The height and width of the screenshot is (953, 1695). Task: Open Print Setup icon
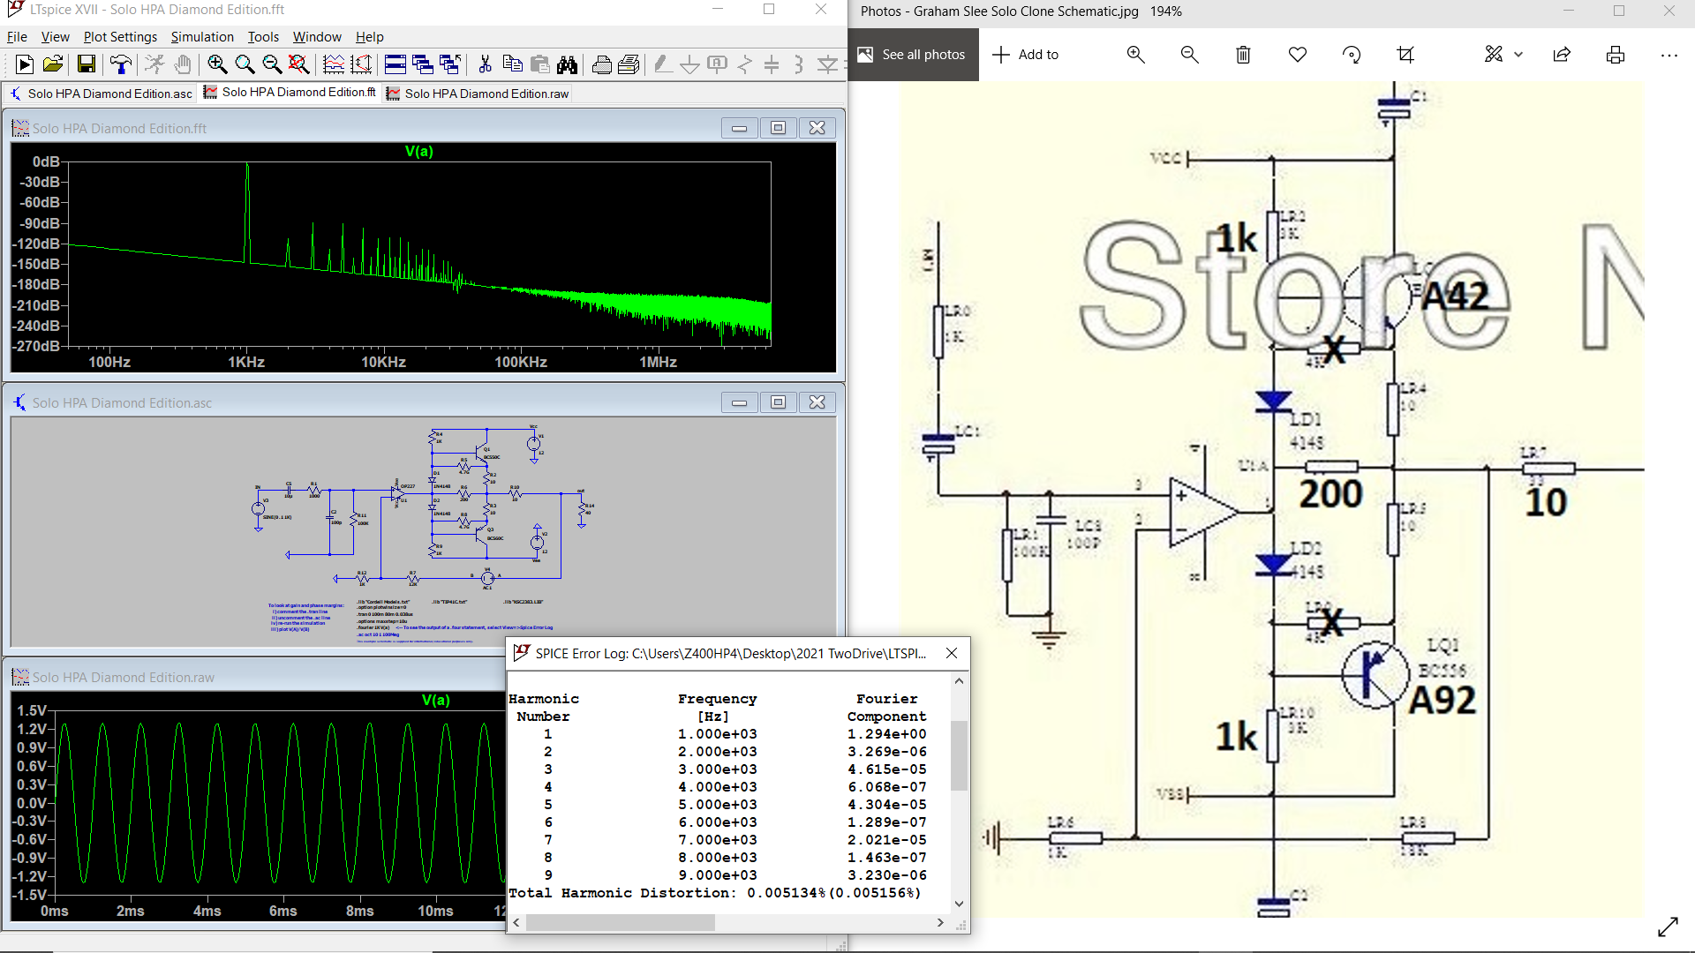coord(602,64)
